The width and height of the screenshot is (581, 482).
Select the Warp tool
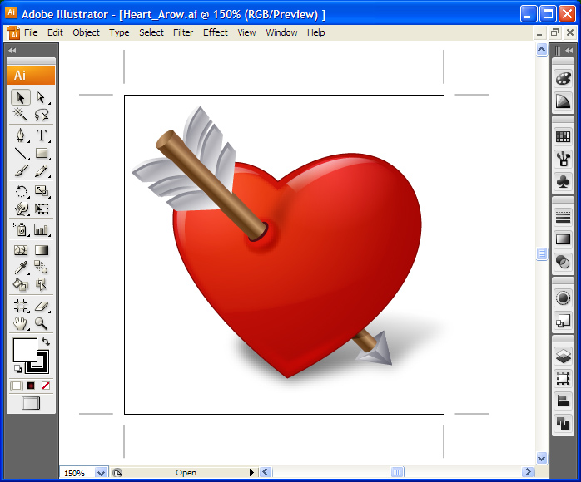(20, 209)
